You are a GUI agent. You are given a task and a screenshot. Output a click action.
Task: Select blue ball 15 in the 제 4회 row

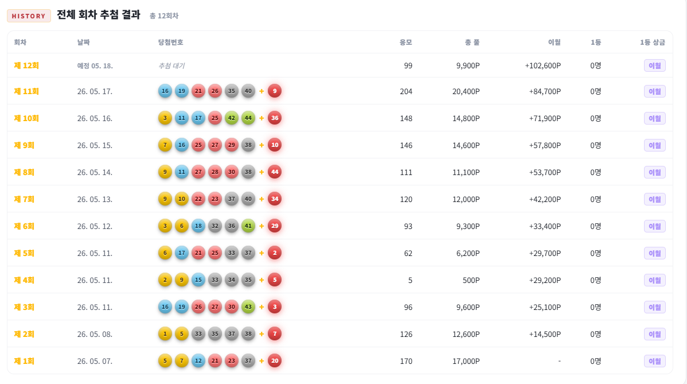coord(198,280)
